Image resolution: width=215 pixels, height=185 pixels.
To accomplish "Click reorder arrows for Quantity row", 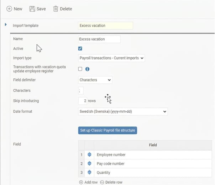I will (89, 172).
